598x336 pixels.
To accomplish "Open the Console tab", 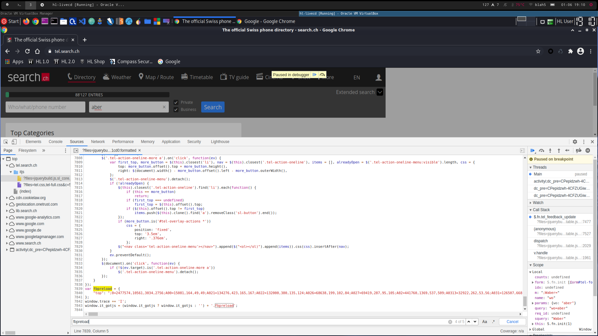I will click(x=55, y=142).
